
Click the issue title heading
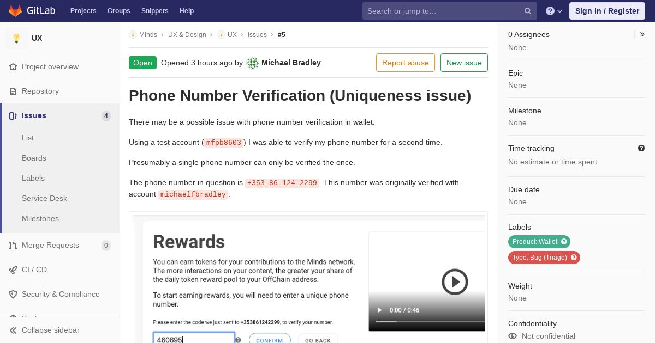[x=300, y=96]
